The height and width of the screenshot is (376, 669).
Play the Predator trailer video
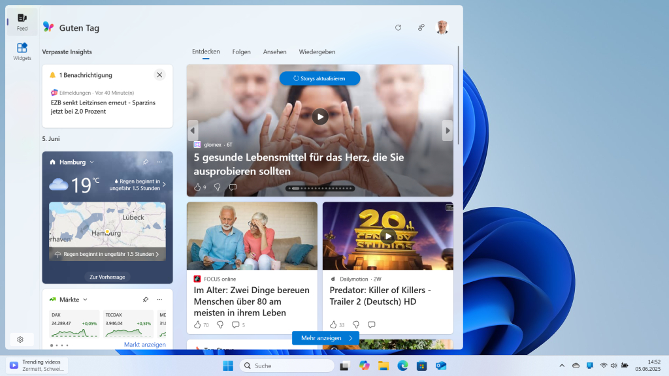(388, 236)
